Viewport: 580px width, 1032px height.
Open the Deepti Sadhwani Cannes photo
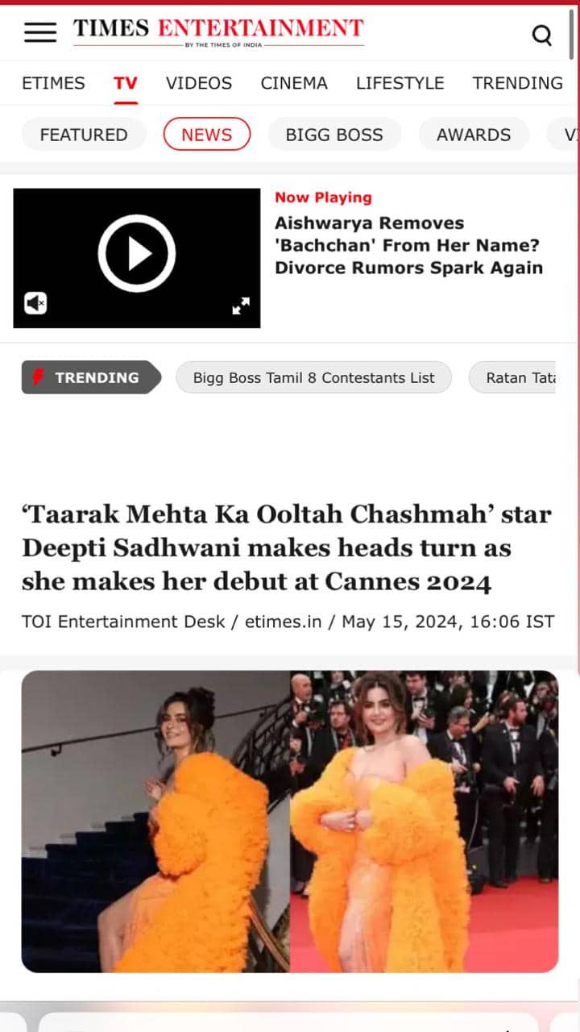[290, 822]
